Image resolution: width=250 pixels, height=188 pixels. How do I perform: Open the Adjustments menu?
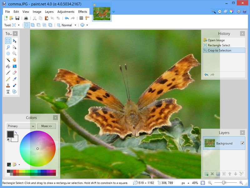66,12
